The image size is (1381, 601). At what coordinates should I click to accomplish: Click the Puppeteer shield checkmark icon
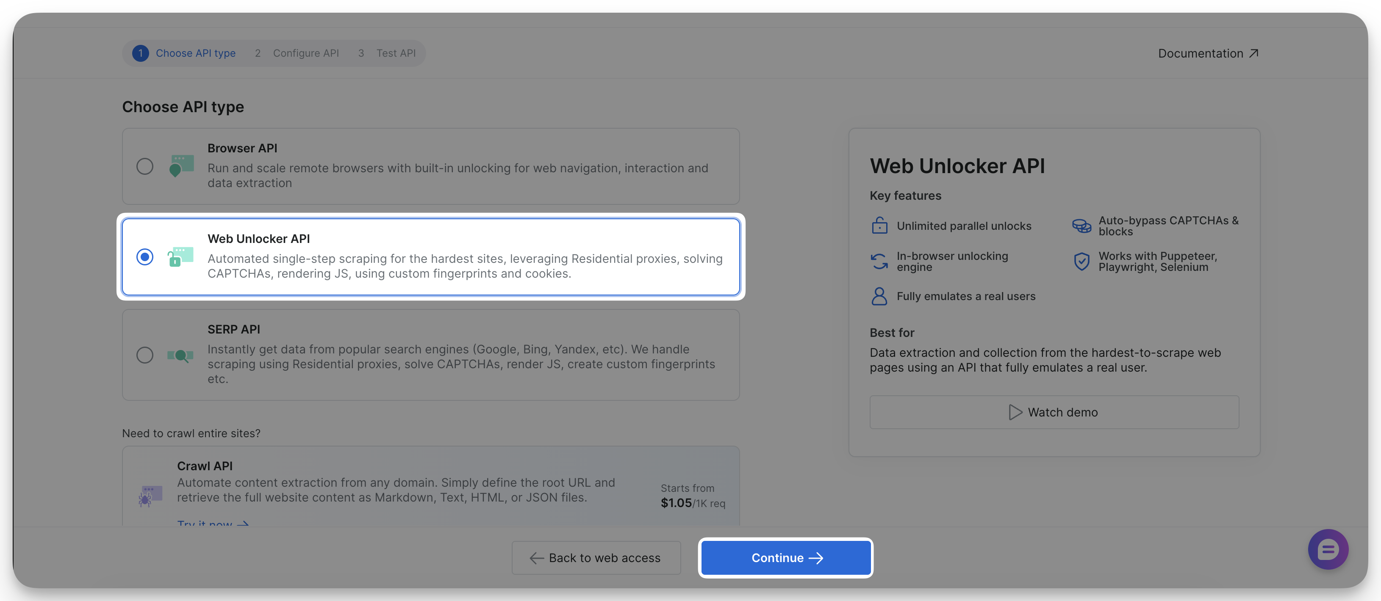pyautogui.click(x=1082, y=262)
